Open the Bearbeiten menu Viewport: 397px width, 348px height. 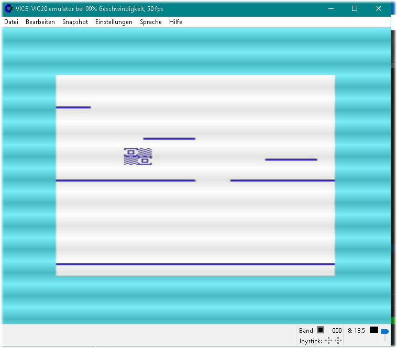pos(40,22)
